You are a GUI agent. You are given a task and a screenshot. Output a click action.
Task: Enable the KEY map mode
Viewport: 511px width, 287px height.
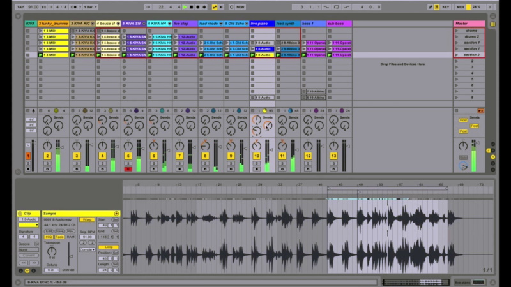pyautogui.click(x=446, y=7)
